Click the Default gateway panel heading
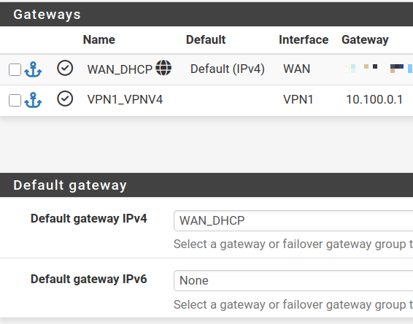The image size is (413, 324). [x=70, y=185]
